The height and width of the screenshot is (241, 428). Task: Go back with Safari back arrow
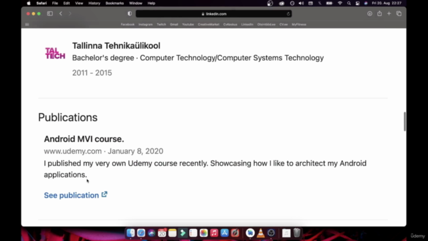tap(61, 13)
